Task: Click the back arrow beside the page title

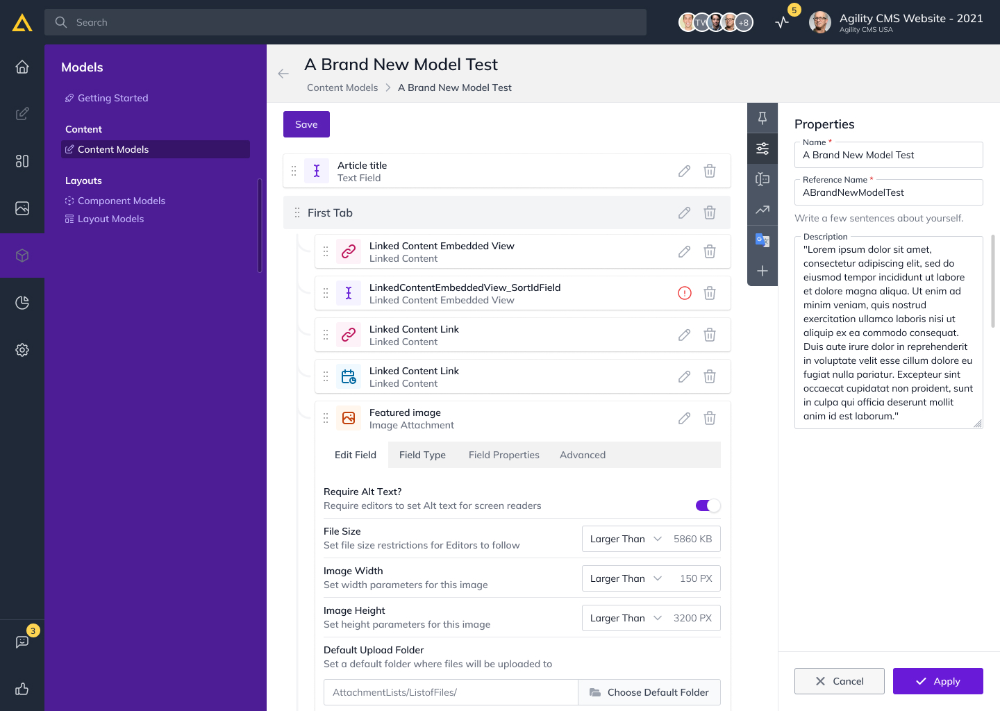Action: click(283, 74)
